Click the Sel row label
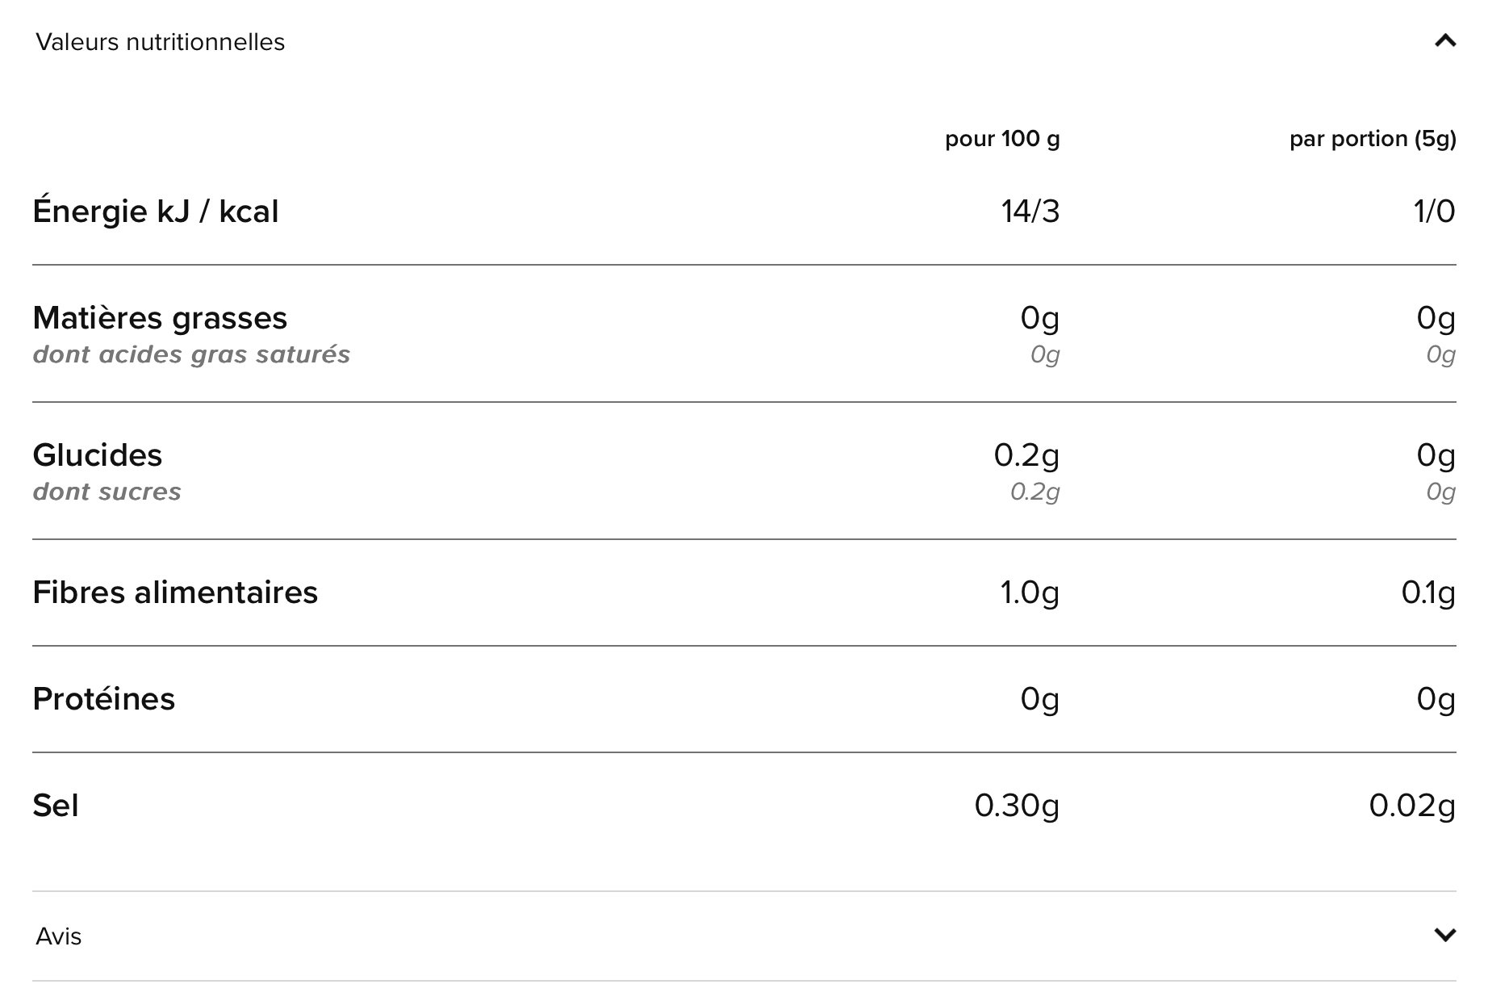Screen dimensions: 1488x1001 click(56, 806)
